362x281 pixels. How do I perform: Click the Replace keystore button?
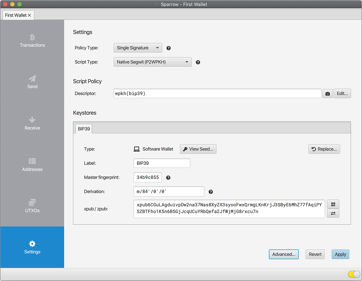[324, 149]
